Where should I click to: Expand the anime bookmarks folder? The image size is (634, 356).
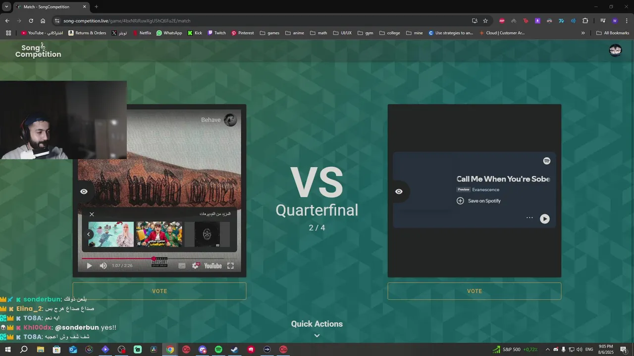(x=295, y=33)
